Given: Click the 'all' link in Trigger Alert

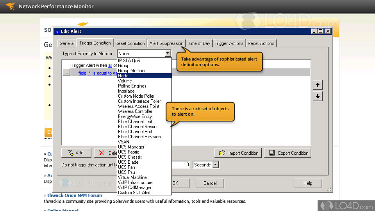Looking at the screenshot, I should tap(110, 65).
